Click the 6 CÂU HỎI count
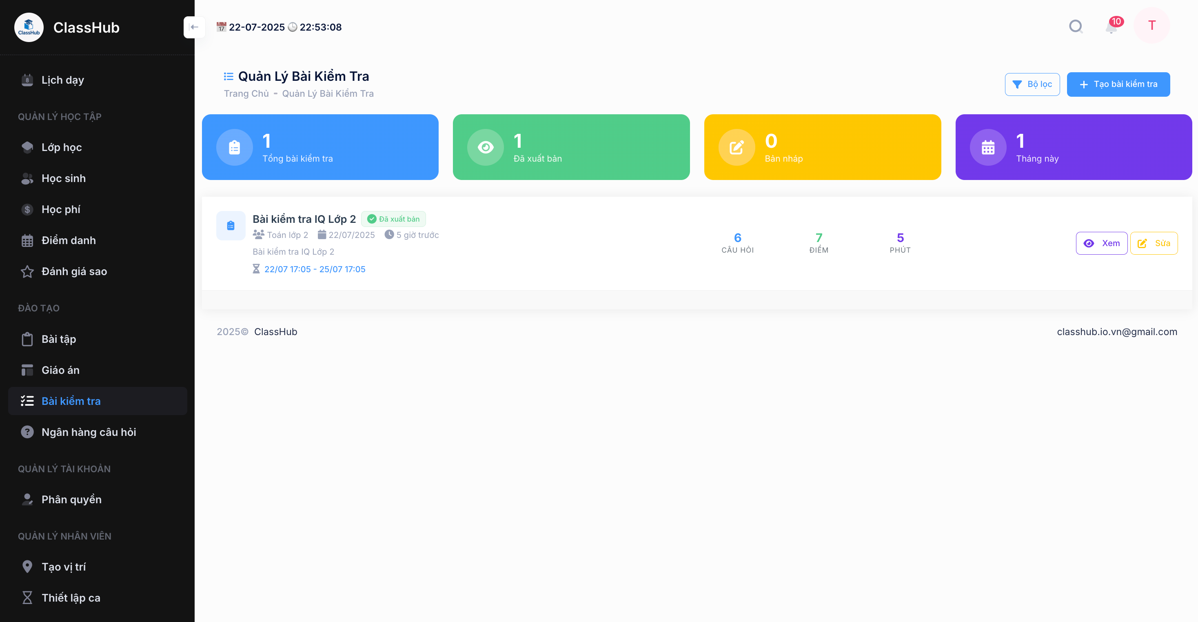This screenshot has height=622, width=1198. coord(738,243)
